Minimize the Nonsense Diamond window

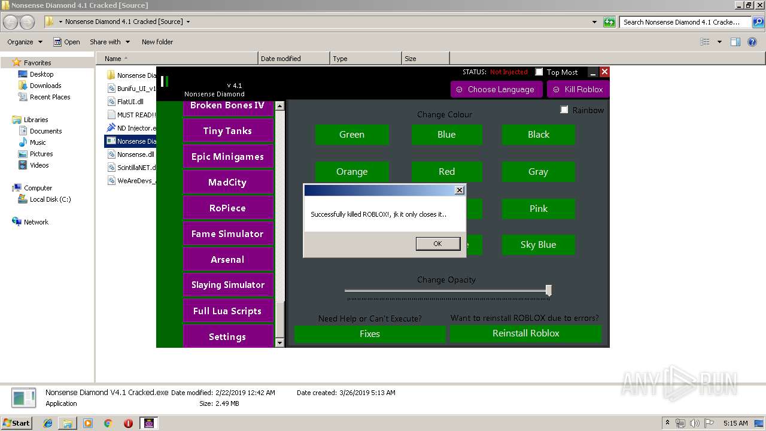(593, 72)
